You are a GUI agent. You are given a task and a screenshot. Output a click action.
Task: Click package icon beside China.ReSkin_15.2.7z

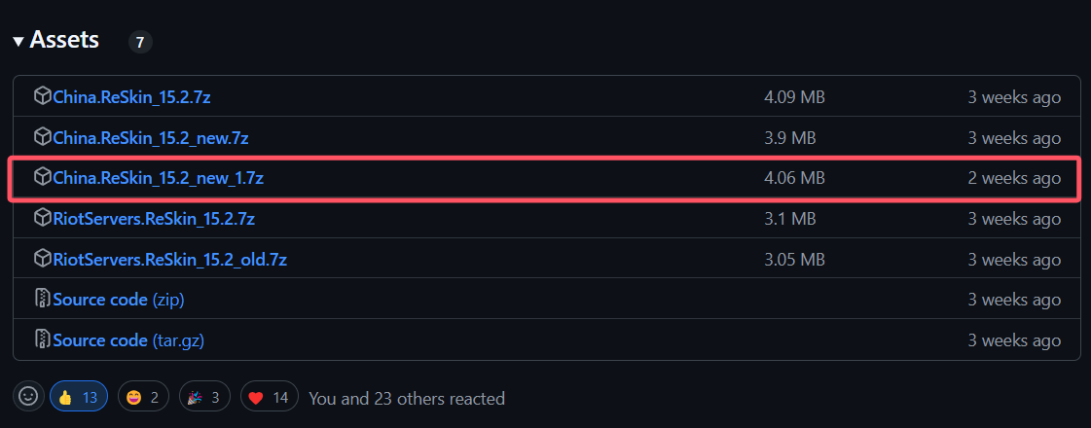point(43,96)
